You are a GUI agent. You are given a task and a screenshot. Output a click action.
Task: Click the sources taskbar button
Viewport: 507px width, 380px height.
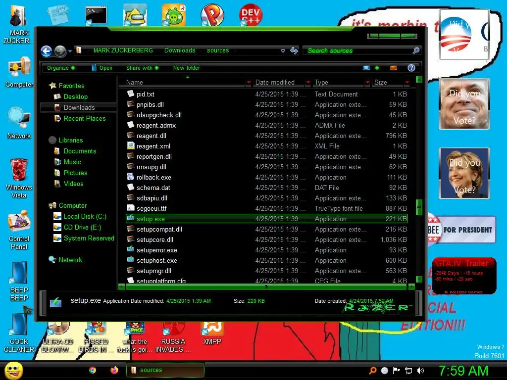pyautogui.click(x=165, y=370)
